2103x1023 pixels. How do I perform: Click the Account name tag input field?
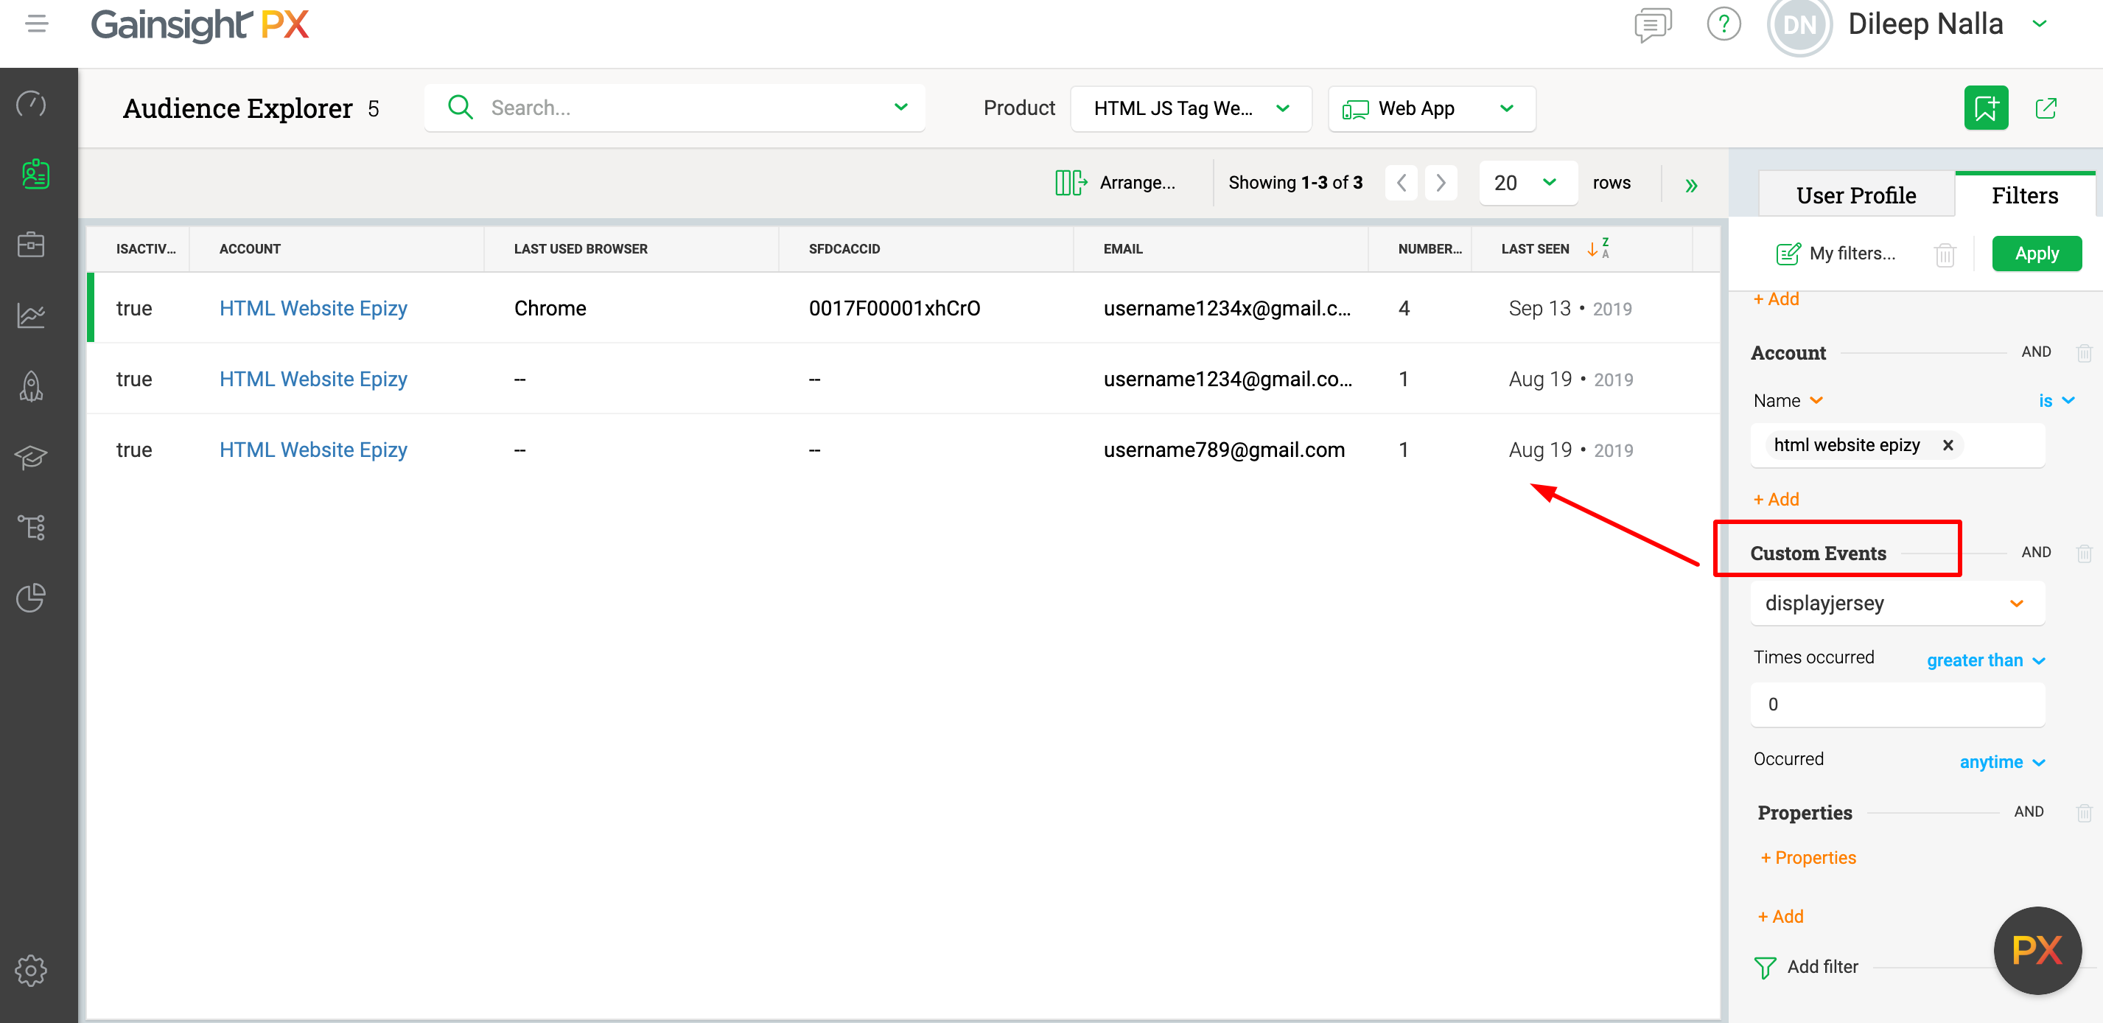point(1897,446)
